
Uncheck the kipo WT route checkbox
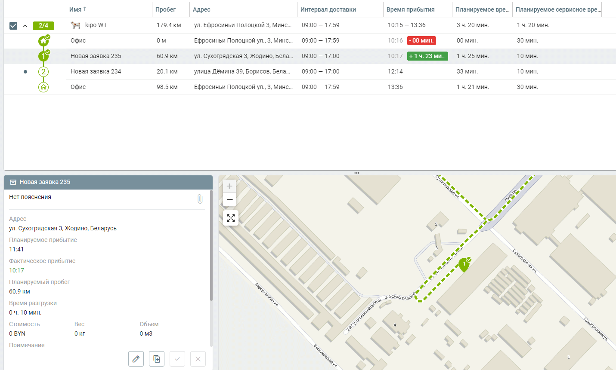[x=13, y=26]
